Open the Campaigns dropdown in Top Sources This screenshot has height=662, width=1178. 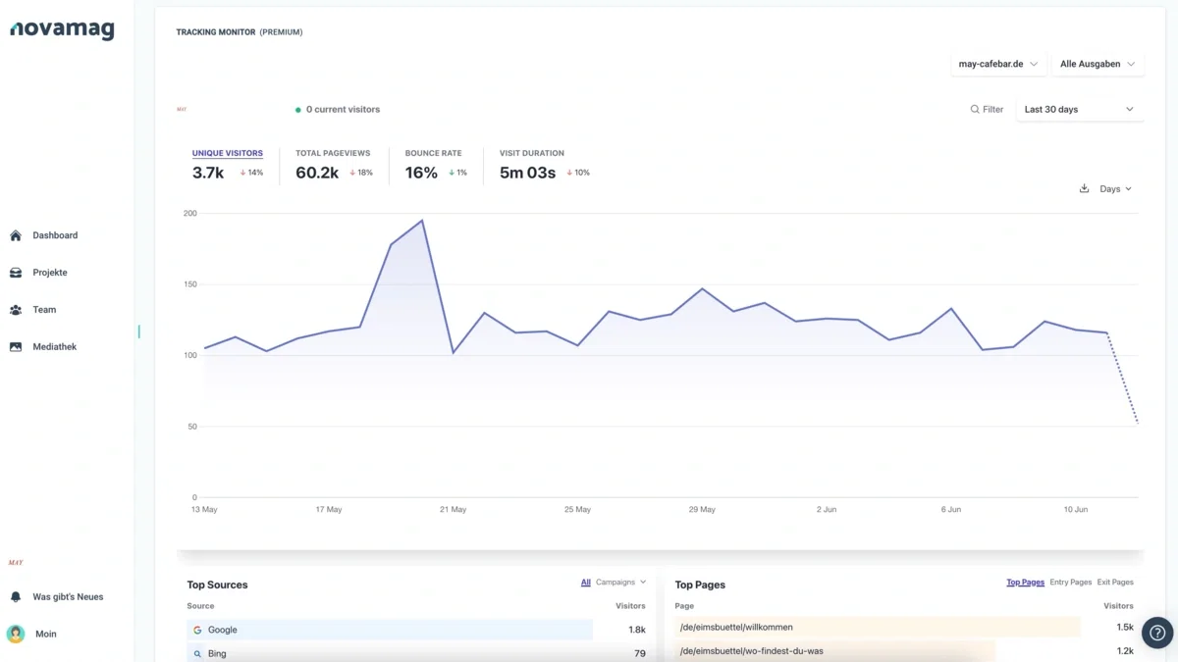(x=621, y=583)
